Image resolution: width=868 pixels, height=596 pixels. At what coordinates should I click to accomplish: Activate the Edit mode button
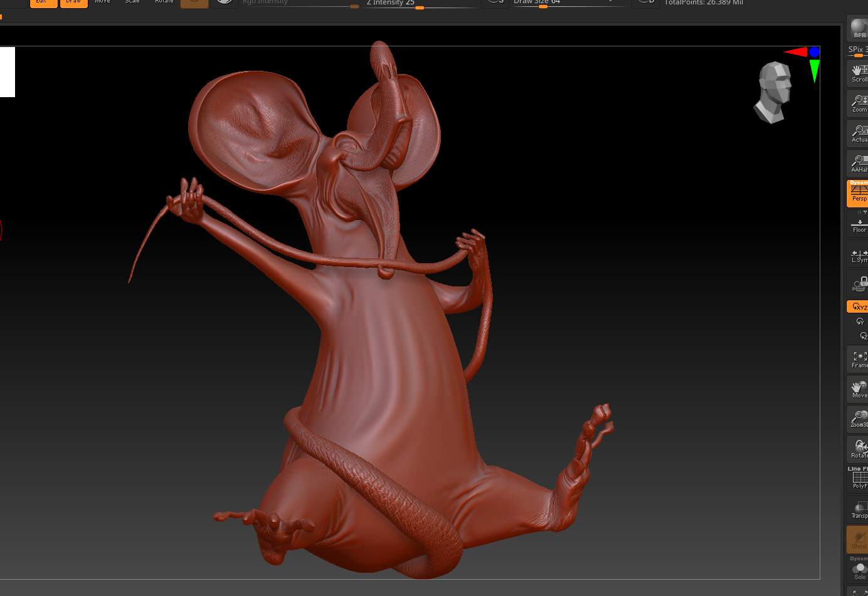[43, 3]
